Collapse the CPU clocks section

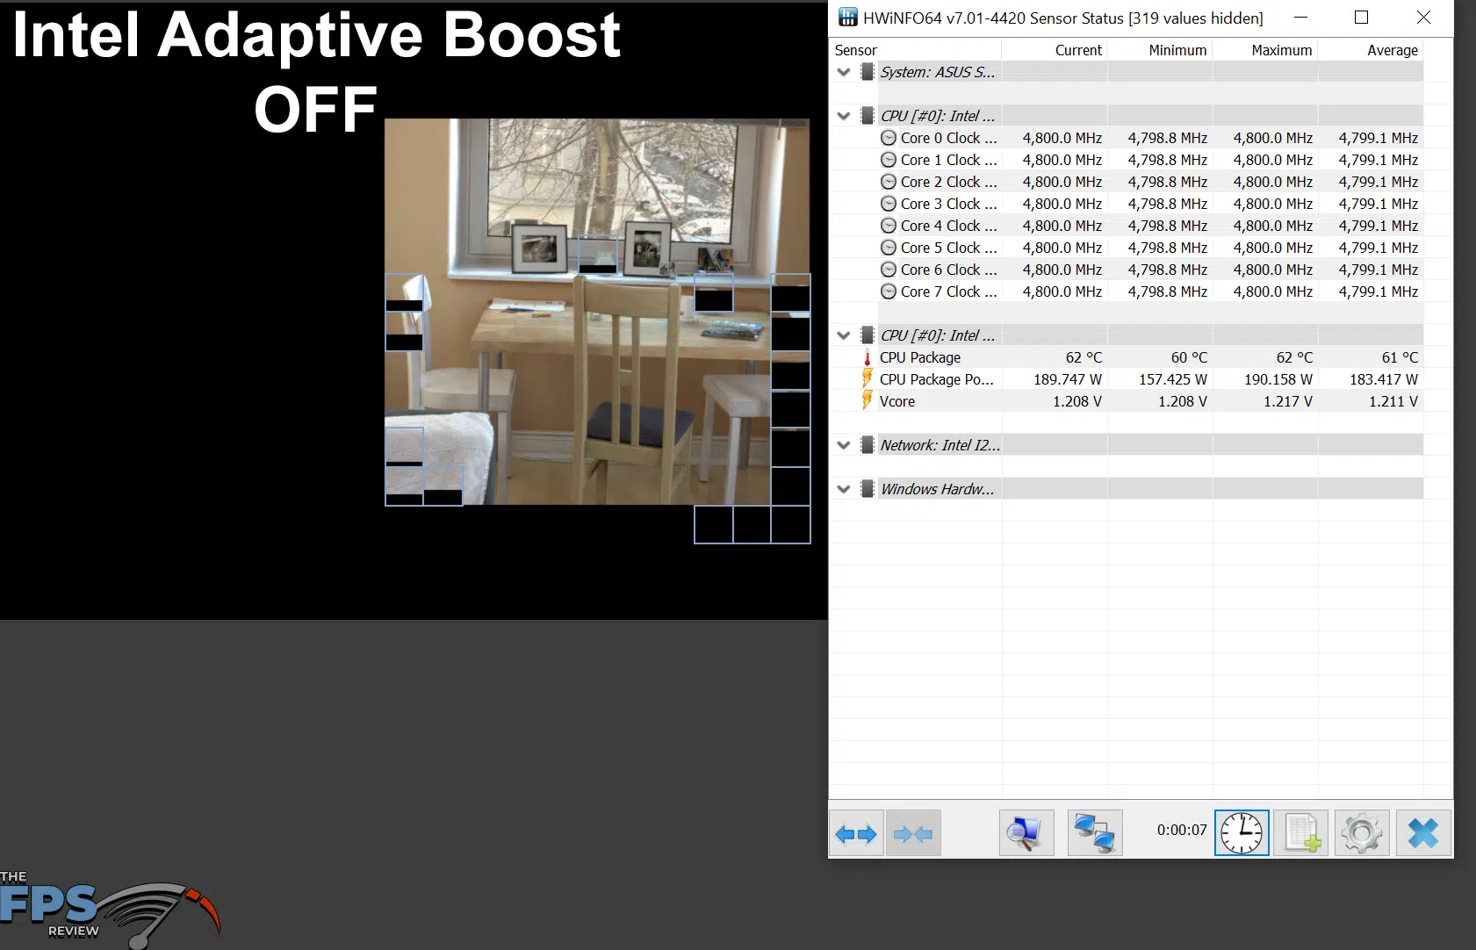coord(843,115)
